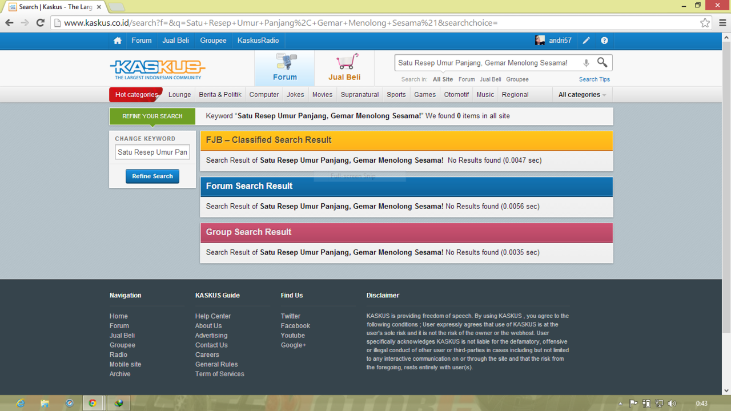This screenshot has width=731, height=411.
Task: Select Forum search scope under search box
Action: (x=467, y=79)
